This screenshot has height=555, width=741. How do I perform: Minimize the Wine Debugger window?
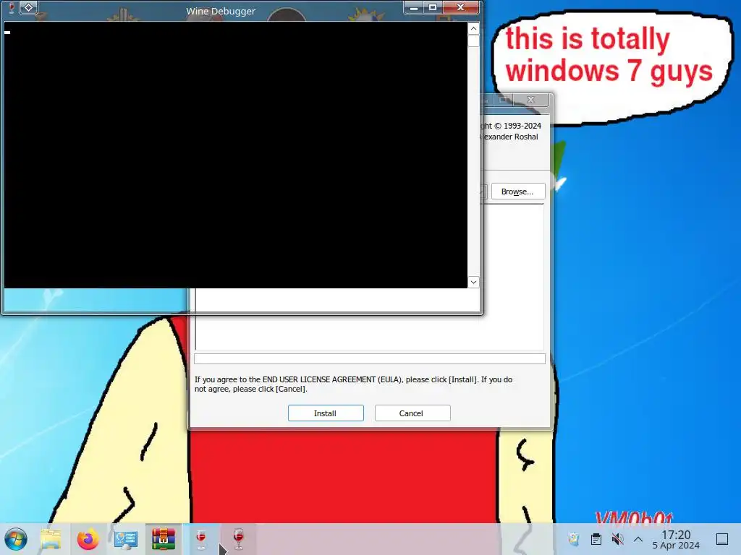(413, 7)
